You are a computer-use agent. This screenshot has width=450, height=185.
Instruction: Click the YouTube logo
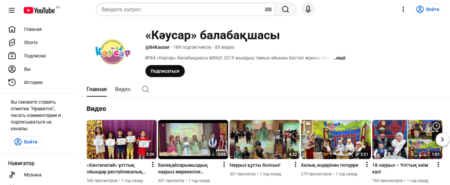click(40, 10)
